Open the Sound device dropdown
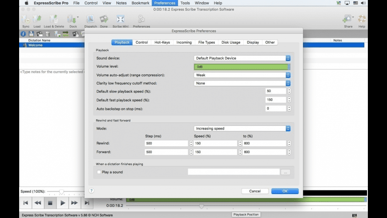The height and width of the screenshot is (218, 387). tap(242, 58)
